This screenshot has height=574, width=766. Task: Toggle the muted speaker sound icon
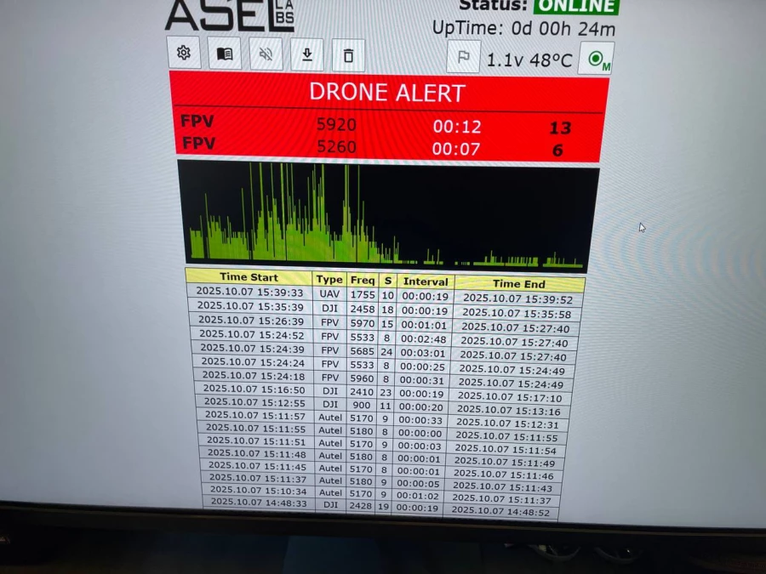266,55
